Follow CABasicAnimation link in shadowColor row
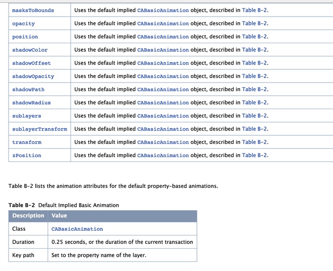333x271 pixels. [x=163, y=50]
